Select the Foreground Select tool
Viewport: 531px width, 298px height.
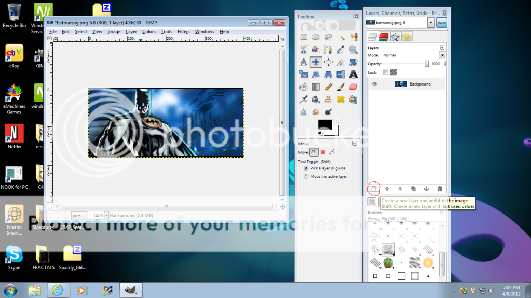(x=316, y=50)
